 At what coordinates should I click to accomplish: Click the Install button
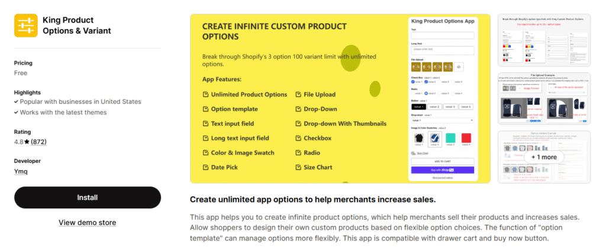pyautogui.click(x=88, y=198)
